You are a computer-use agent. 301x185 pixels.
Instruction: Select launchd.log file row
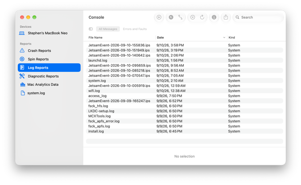tap(185, 60)
